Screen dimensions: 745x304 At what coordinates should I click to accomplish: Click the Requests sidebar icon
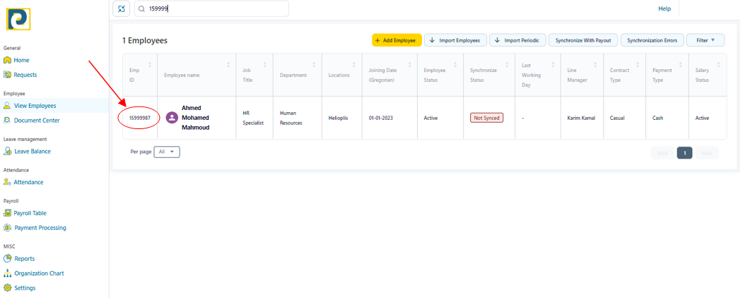point(8,75)
